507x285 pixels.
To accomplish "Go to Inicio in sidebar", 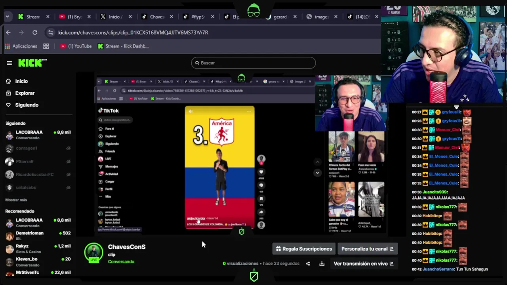I will click(17, 81).
